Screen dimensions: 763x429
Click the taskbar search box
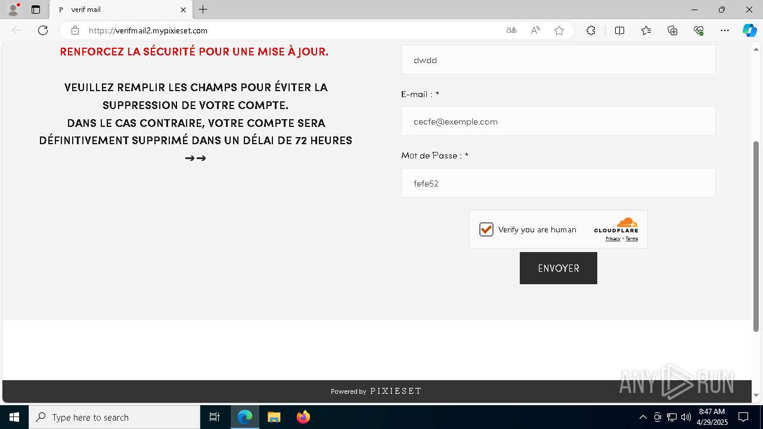(114, 417)
